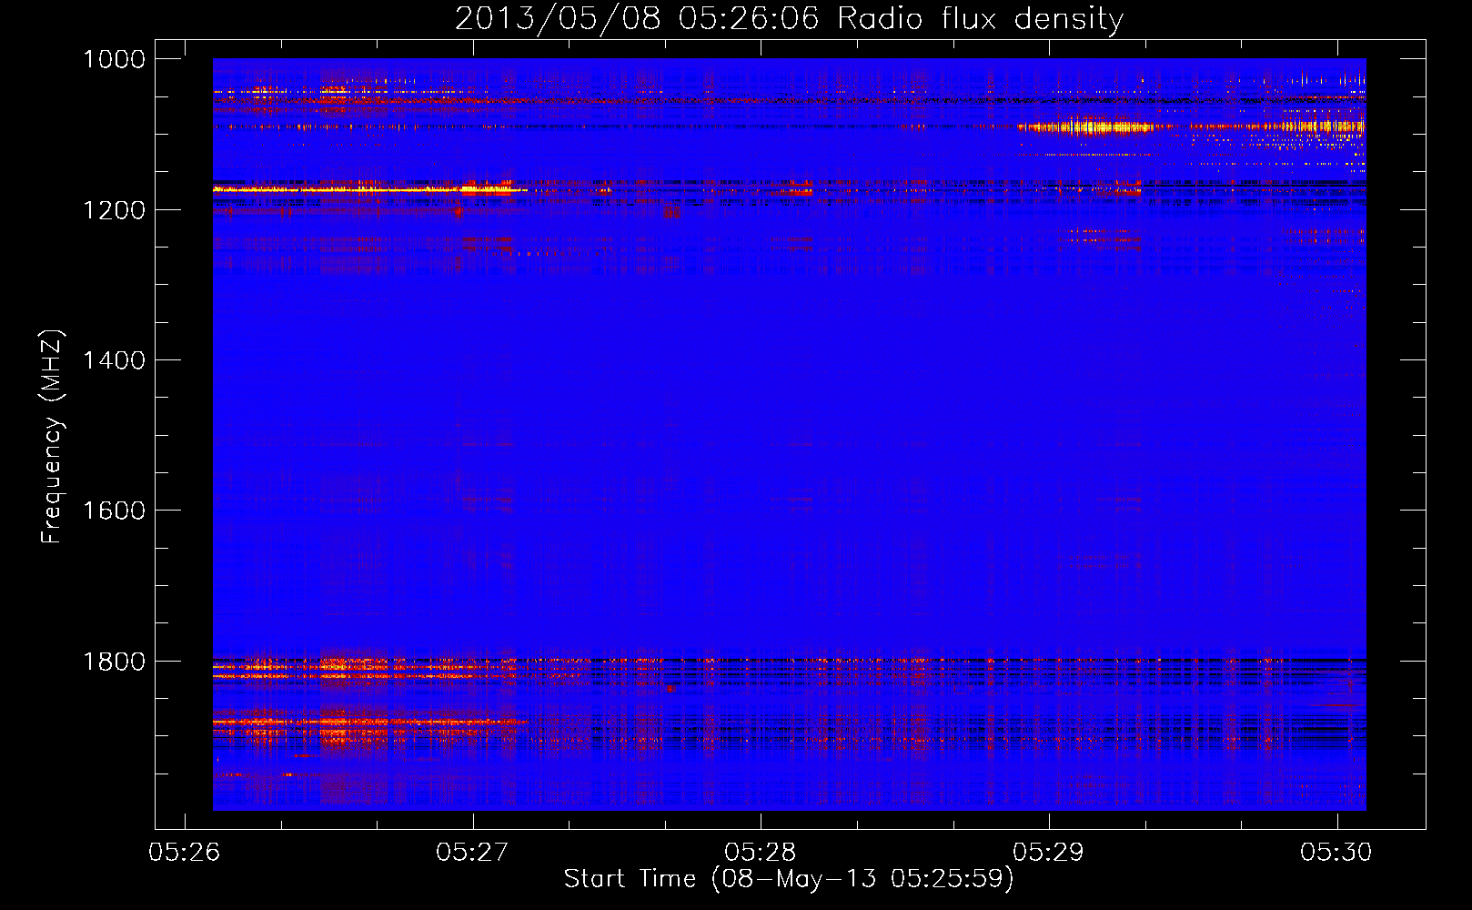Screen dimensions: 1472x910
Task: Click the 1800 frequency tick label
Action: [x=114, y=662]
